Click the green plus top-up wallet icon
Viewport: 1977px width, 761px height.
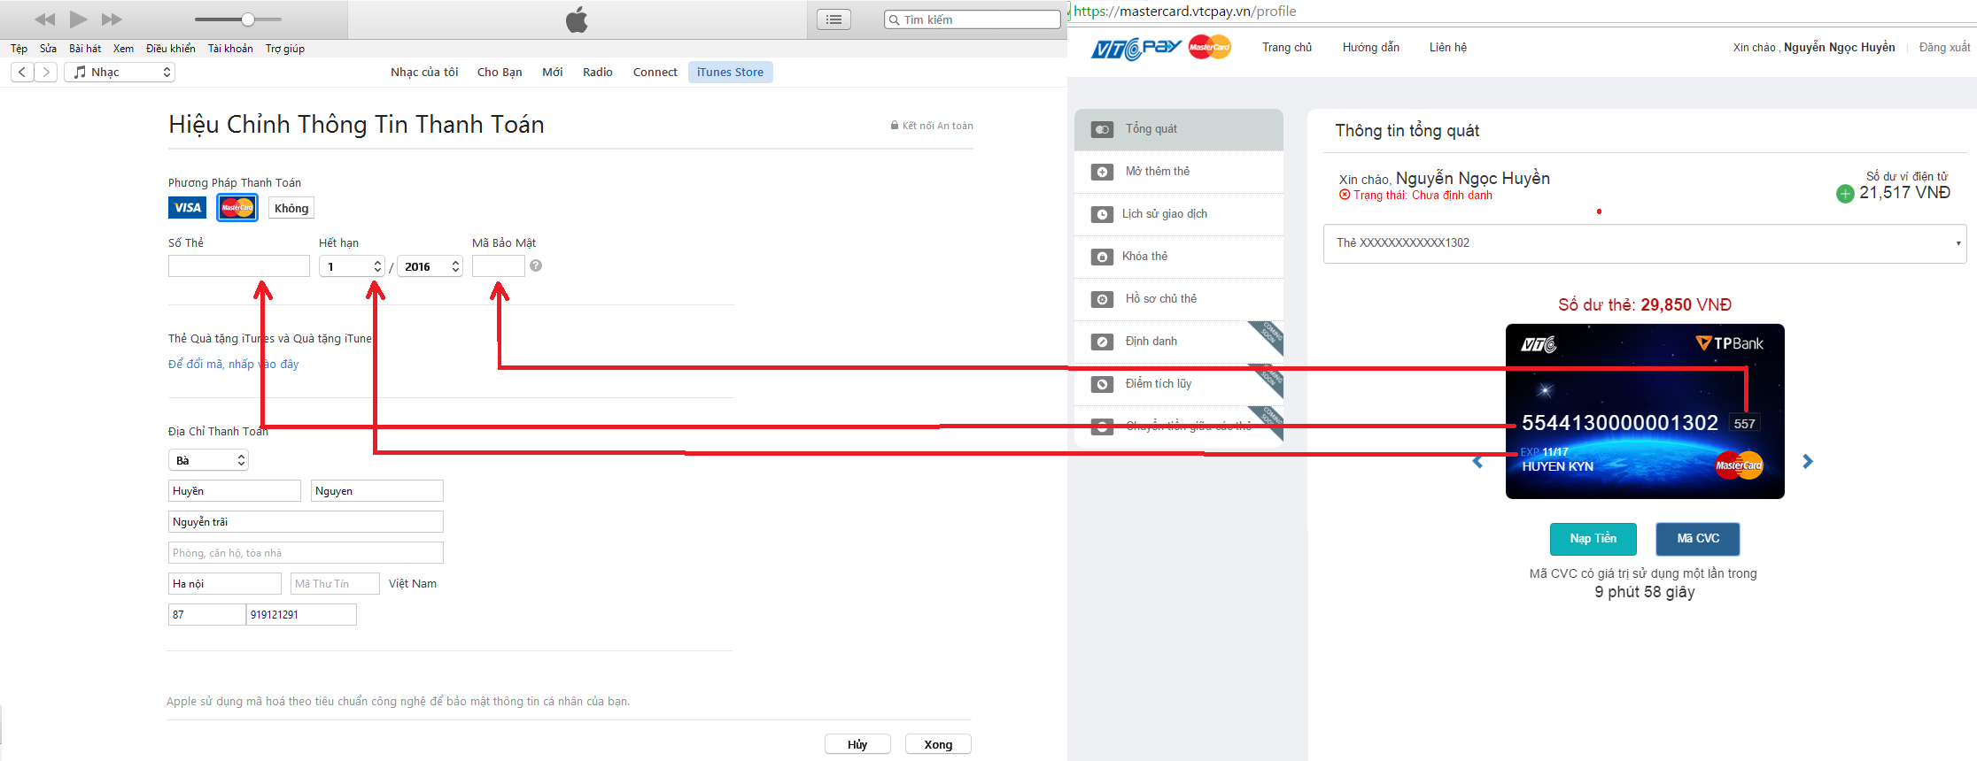[1845, 194]
